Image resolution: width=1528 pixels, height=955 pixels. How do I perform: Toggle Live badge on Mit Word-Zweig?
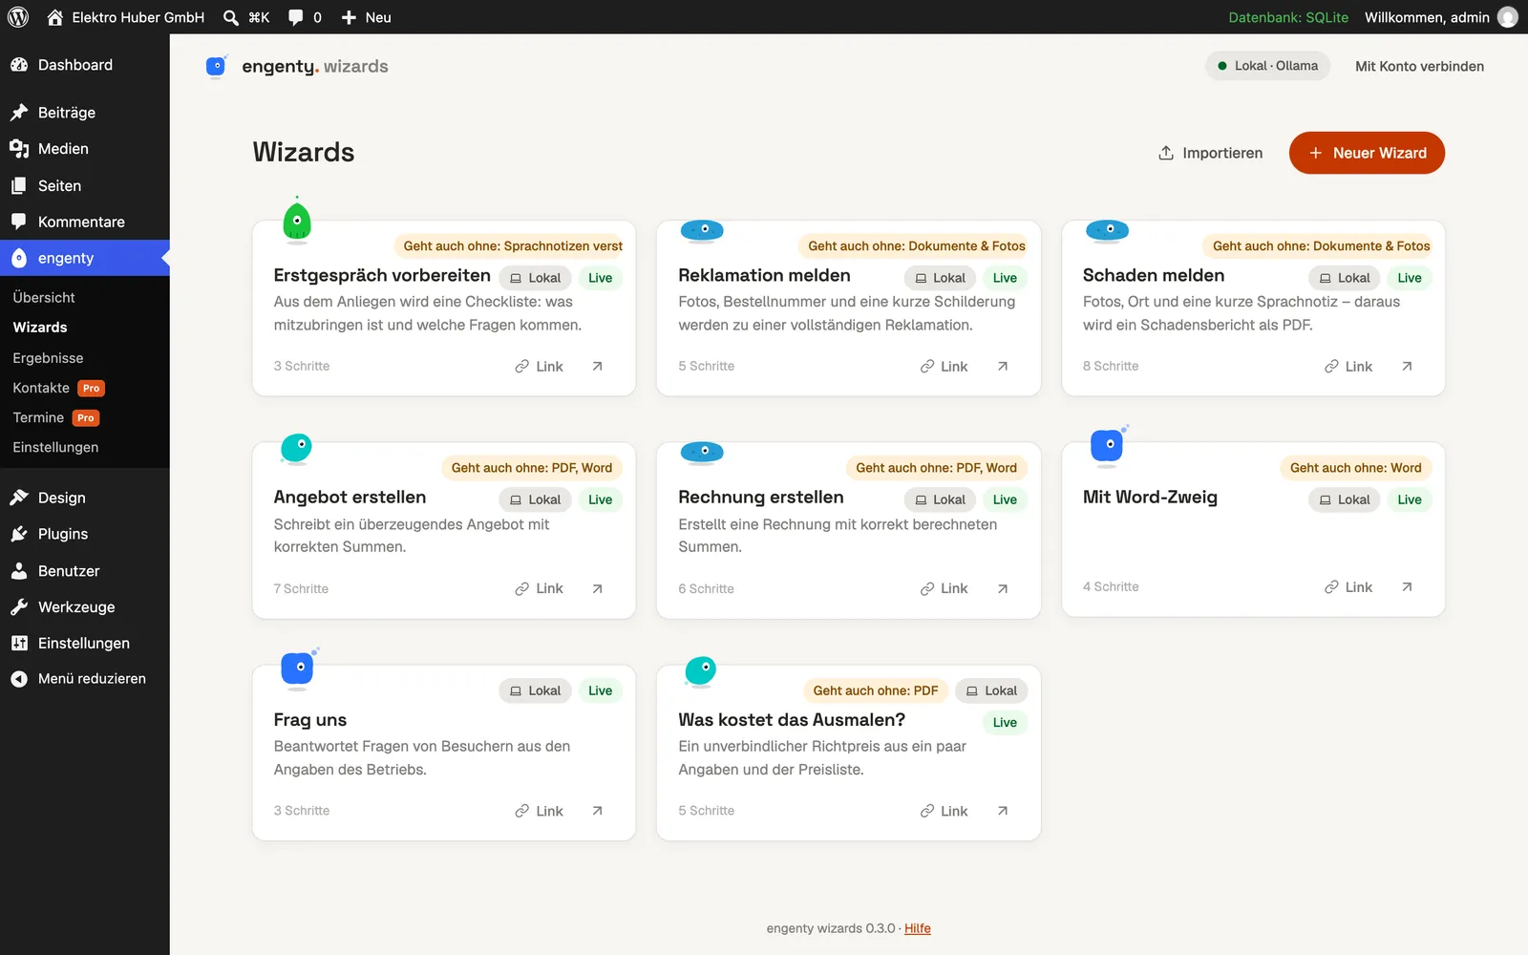click(x=1410, y=499)
